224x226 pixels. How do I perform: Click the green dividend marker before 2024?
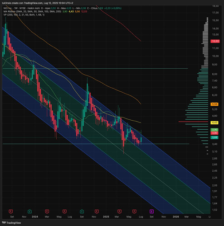(x=29, y=212)
